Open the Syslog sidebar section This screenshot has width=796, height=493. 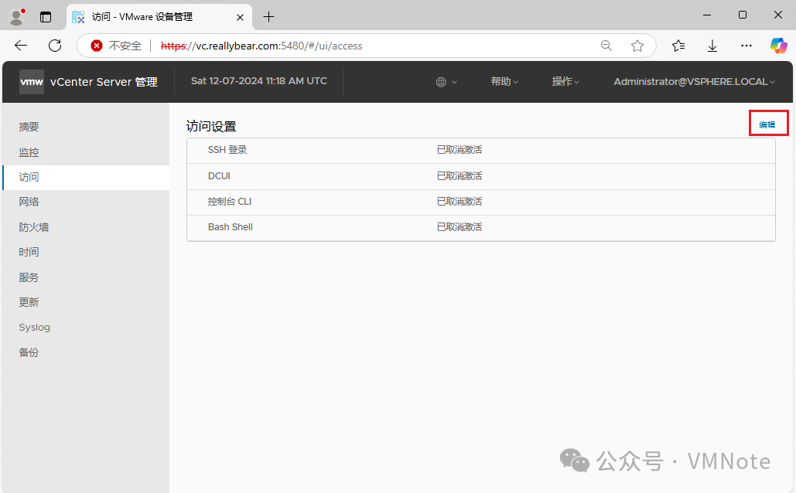pos(35,328)
